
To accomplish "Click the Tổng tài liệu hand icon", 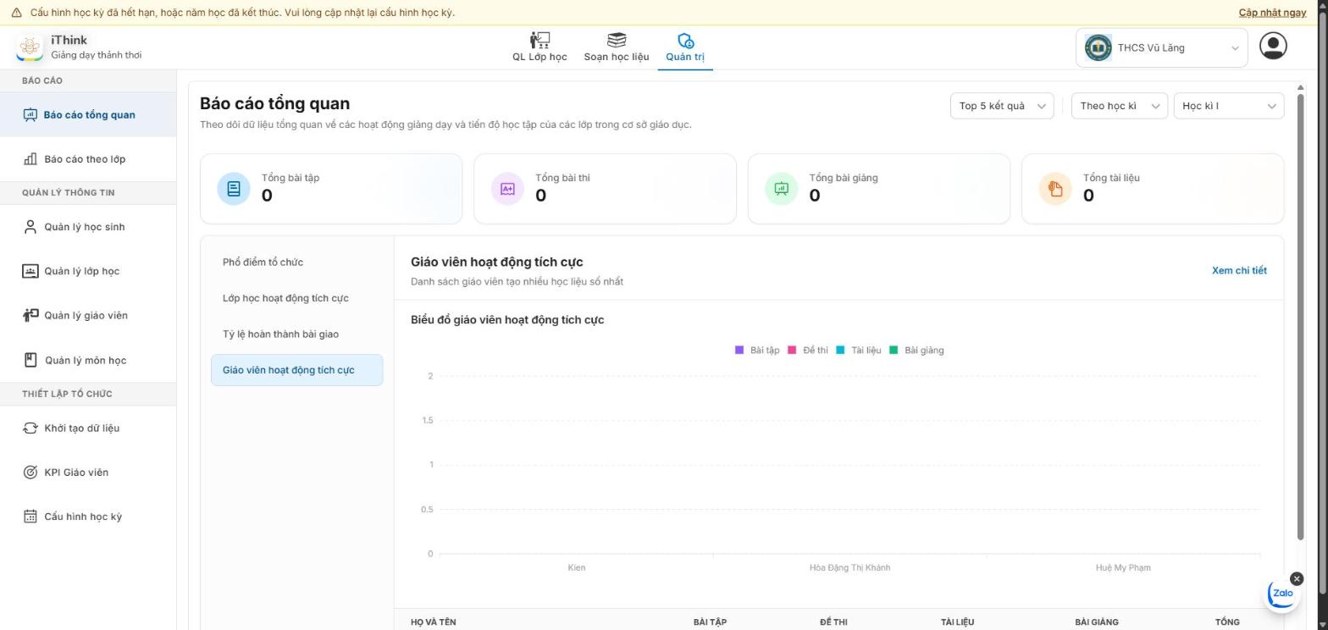I will coord(1055,188).
